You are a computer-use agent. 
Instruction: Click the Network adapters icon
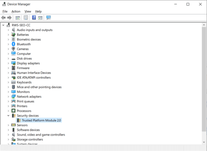[x=13, y=96]
